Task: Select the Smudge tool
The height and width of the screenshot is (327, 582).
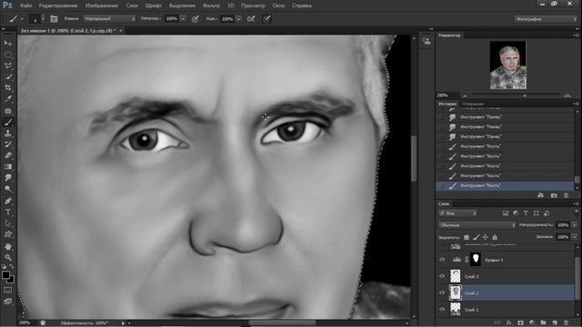Action: 8,178
